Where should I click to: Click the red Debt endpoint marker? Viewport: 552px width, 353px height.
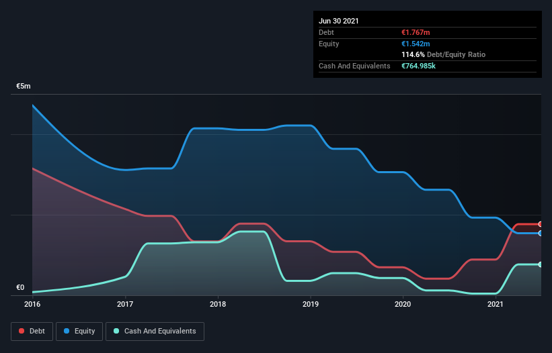tap(541, 224)
